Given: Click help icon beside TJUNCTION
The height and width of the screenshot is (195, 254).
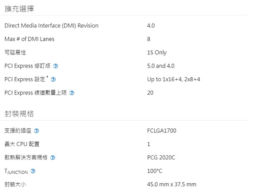Looking at the screenshot, I should click(x=33, y=171).
